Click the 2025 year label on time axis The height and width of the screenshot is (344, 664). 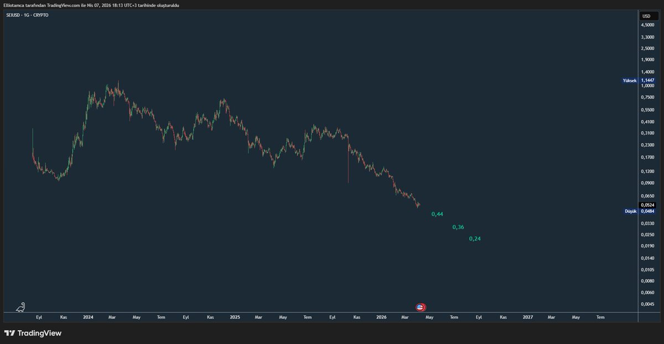[235, 317]
